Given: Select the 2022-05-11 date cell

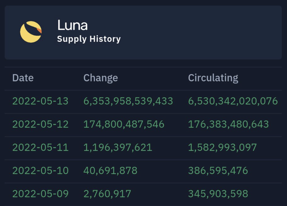Looking at the screenshot, I should point(40,147).
